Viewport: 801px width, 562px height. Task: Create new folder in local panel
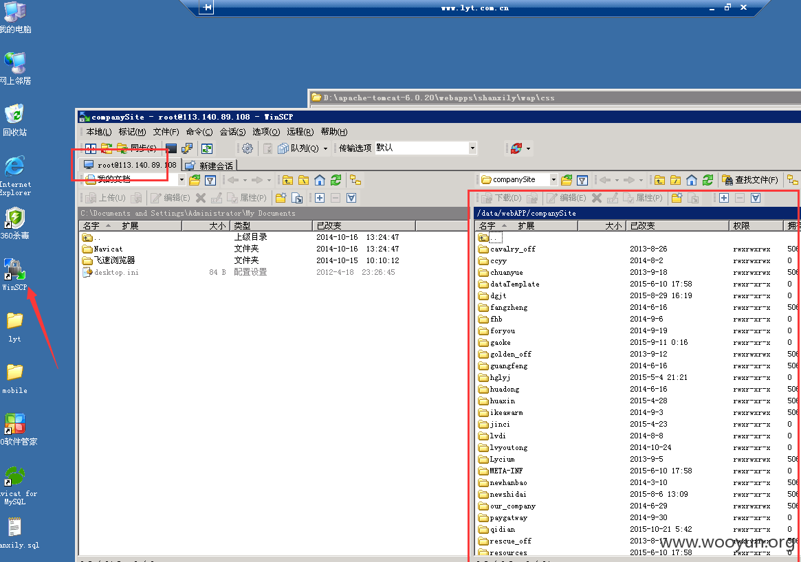click(x=281, y=198)
